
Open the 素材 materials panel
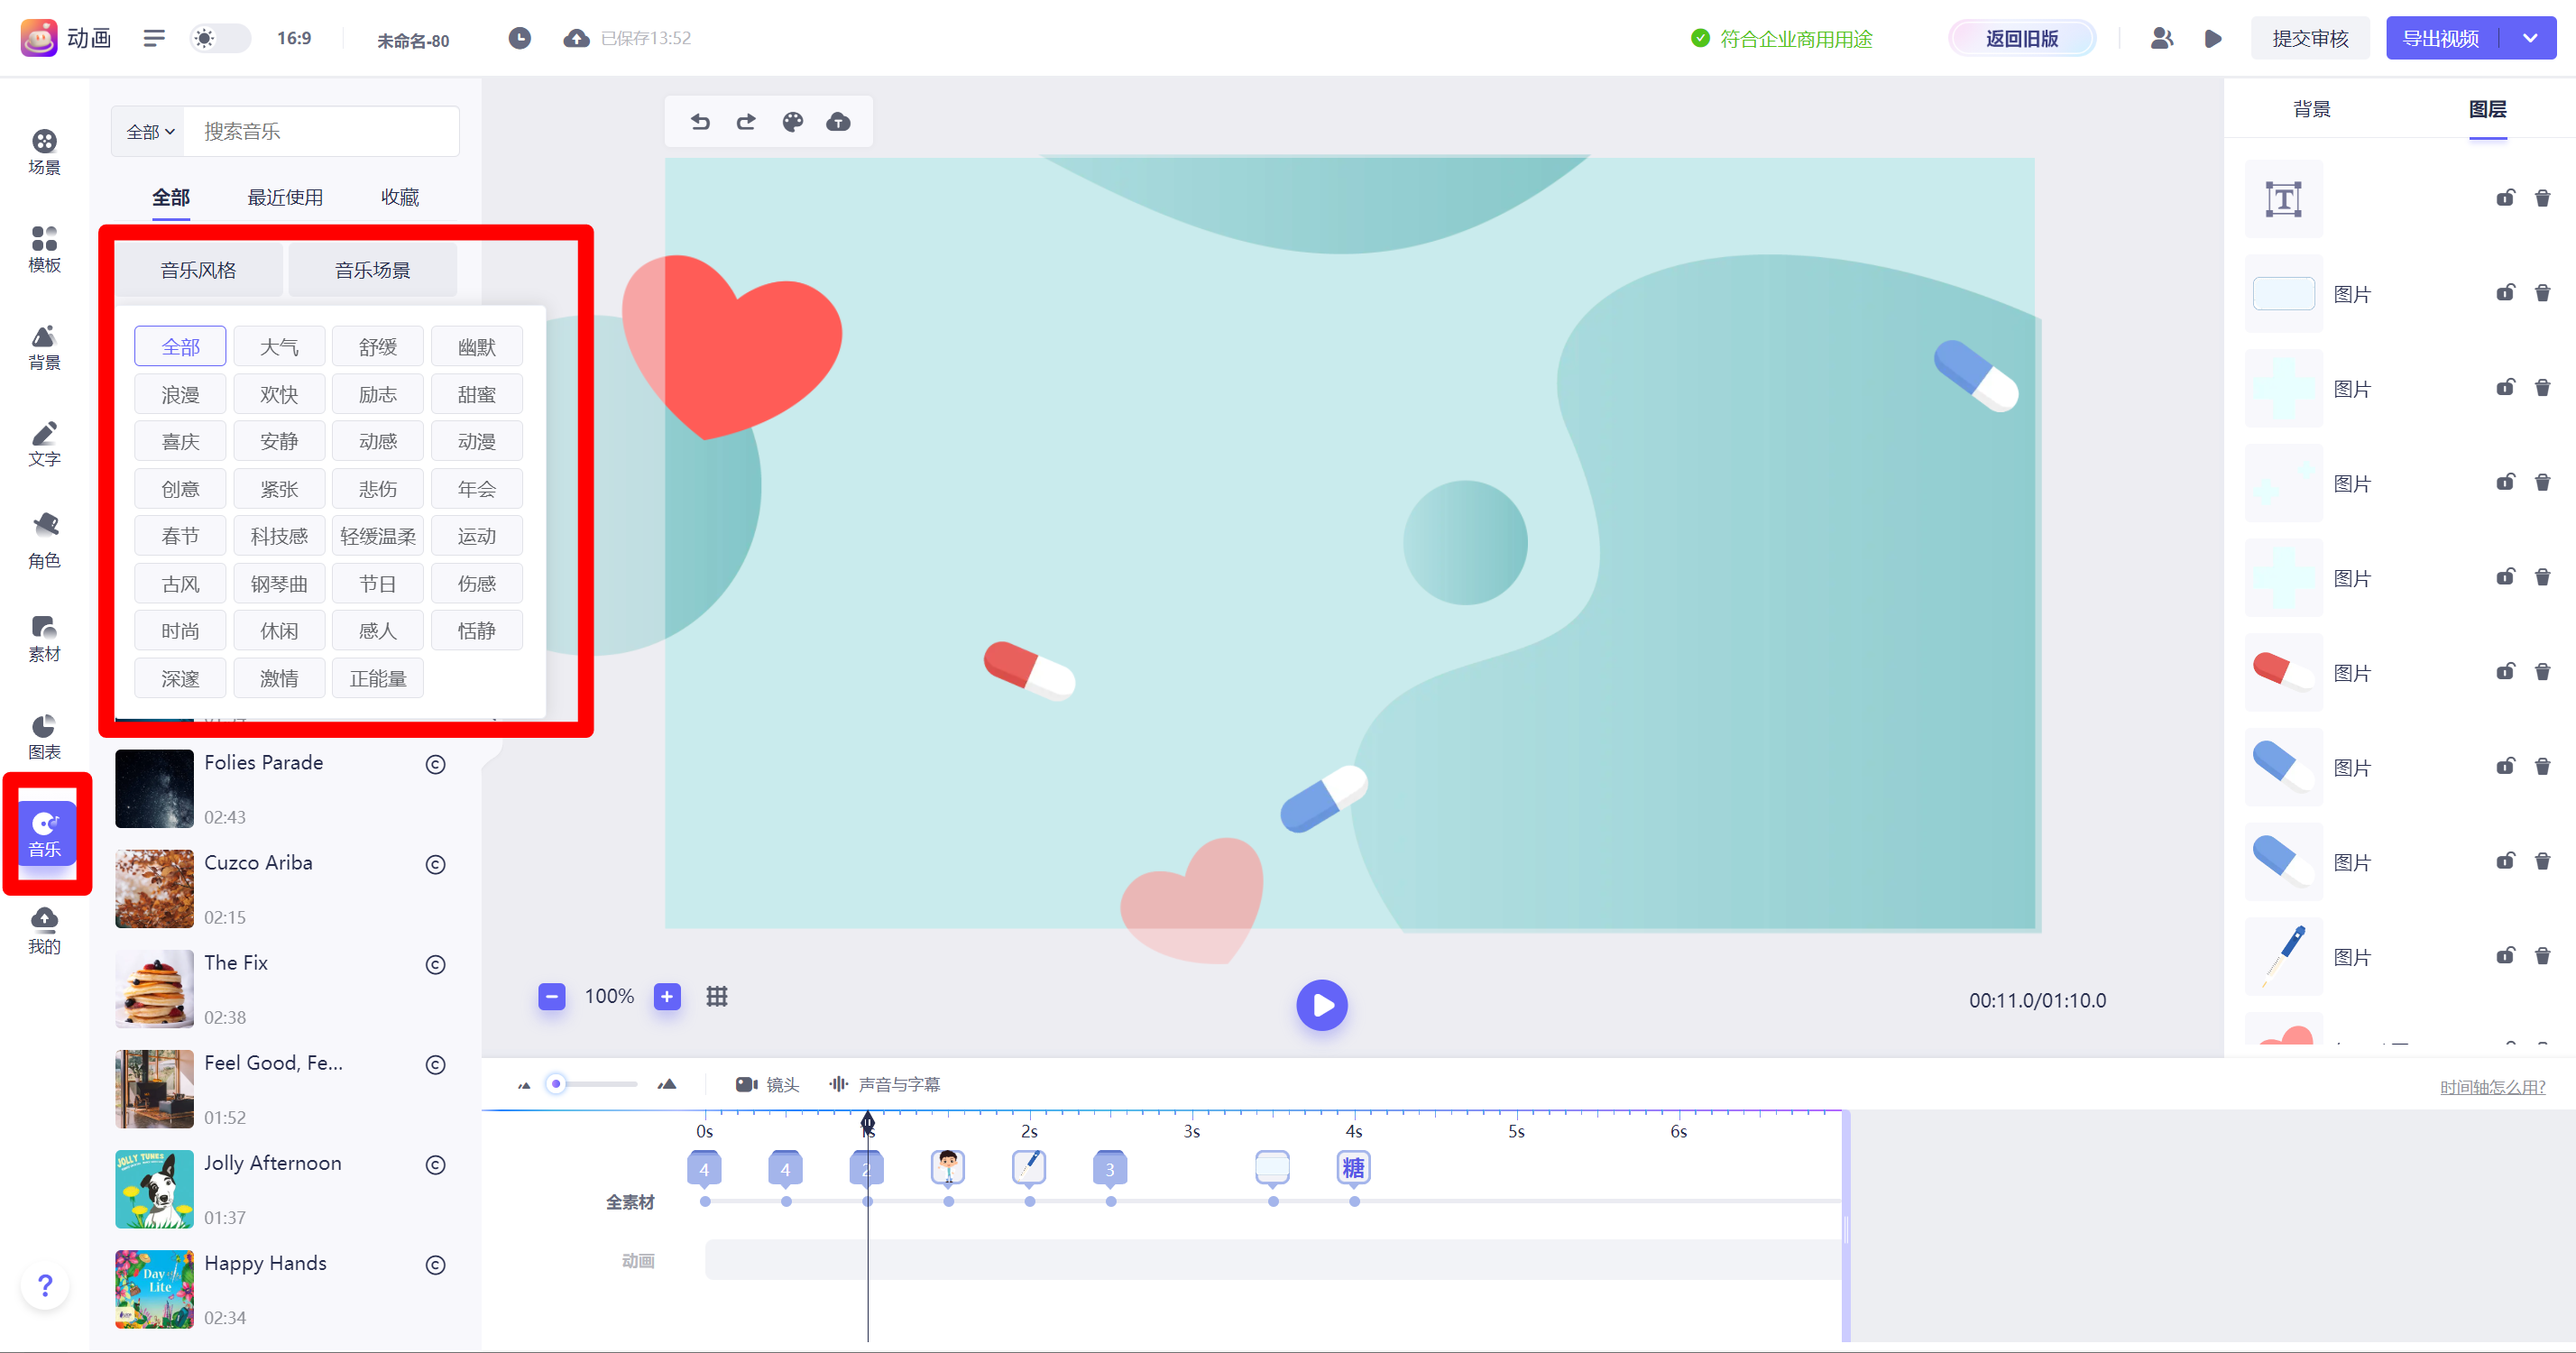click(x=44, y=639)
